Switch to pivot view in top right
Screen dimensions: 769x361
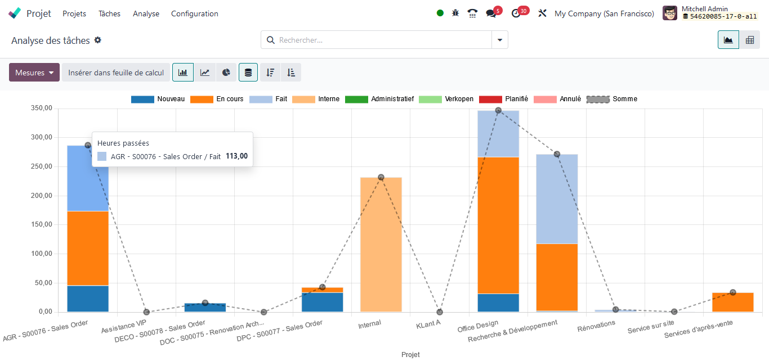[x=750, y=40]
